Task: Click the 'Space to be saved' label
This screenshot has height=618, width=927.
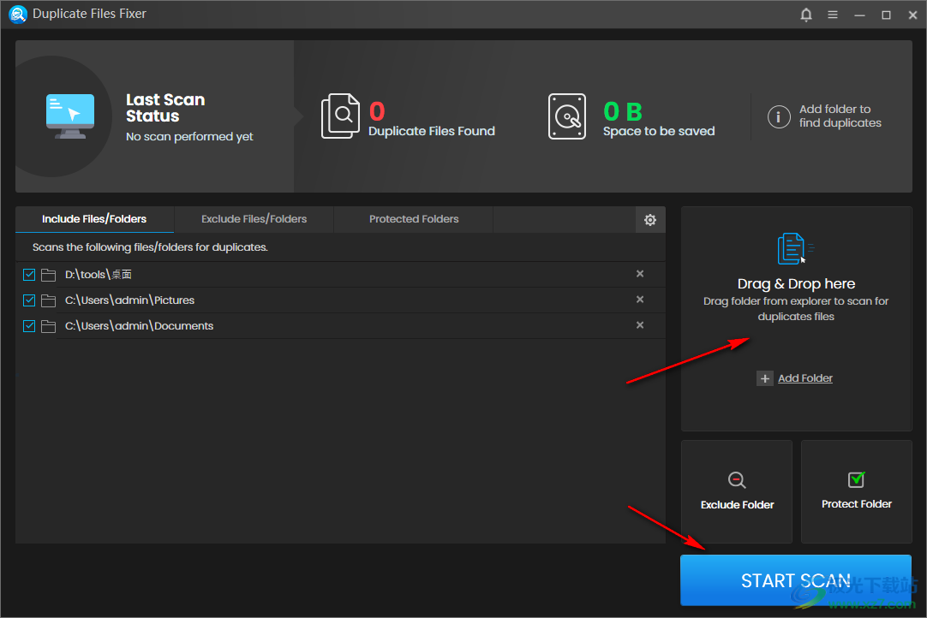Action: (659, 131)
